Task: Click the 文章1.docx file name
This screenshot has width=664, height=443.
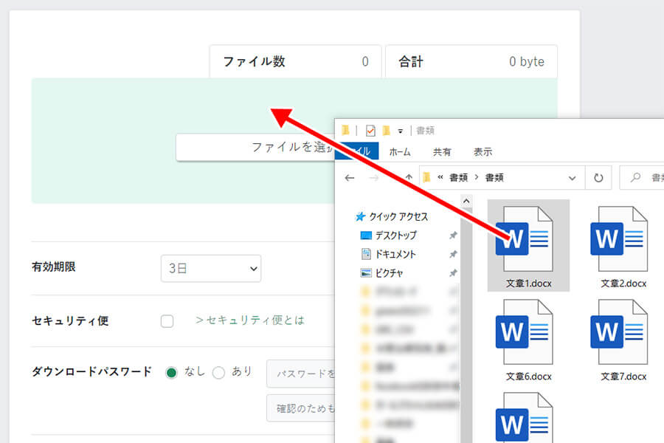Action: [x=528, y=284]
